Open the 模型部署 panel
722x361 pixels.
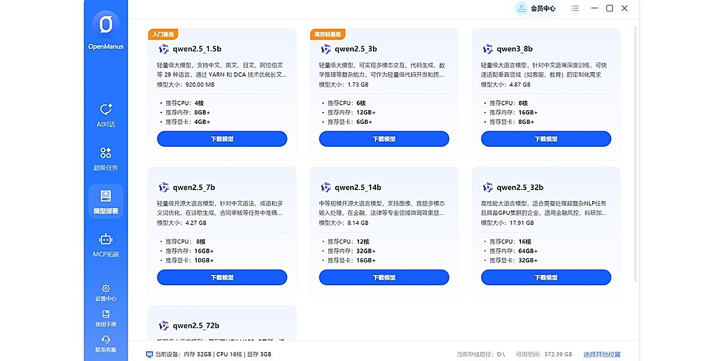105,202
